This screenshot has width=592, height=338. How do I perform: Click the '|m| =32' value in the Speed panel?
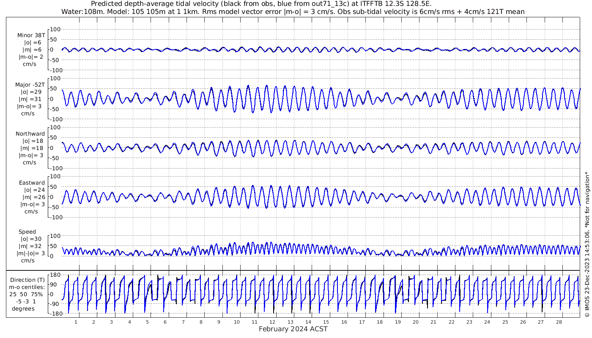(31, 246)
